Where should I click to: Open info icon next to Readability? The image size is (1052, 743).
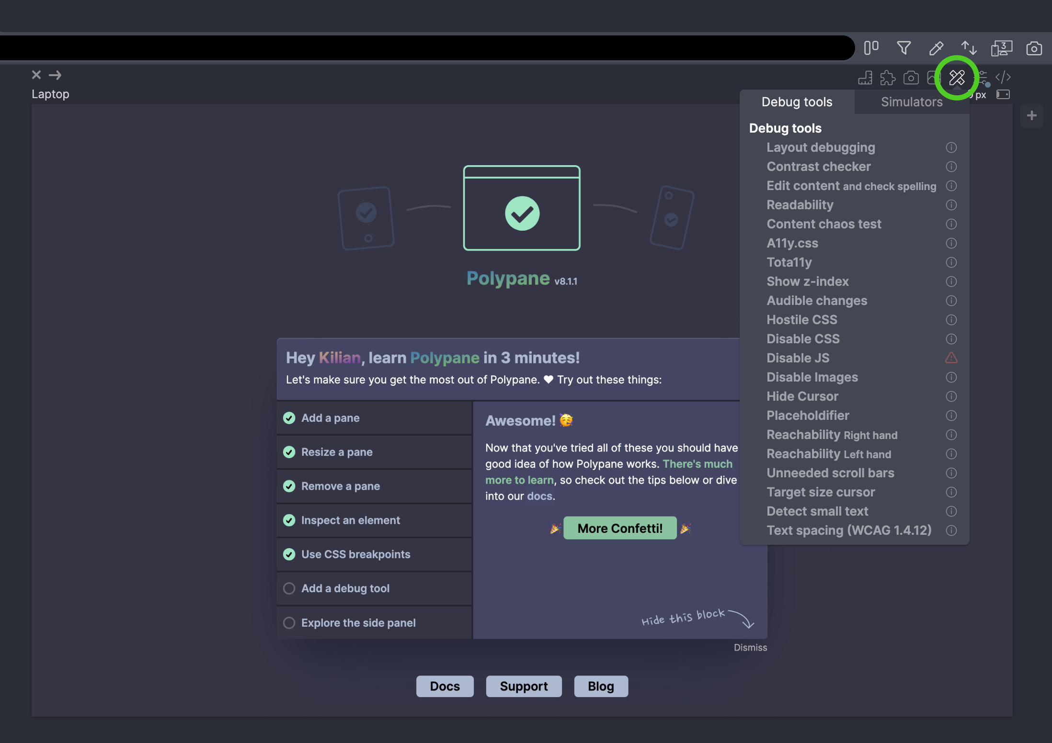click(x=951, y=205)
